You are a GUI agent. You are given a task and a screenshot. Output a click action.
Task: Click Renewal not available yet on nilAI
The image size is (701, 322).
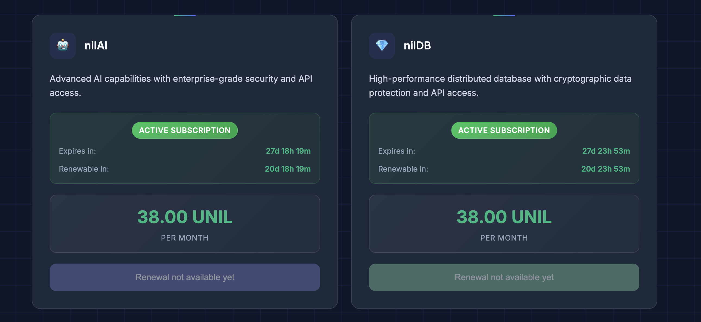(185, 277)
